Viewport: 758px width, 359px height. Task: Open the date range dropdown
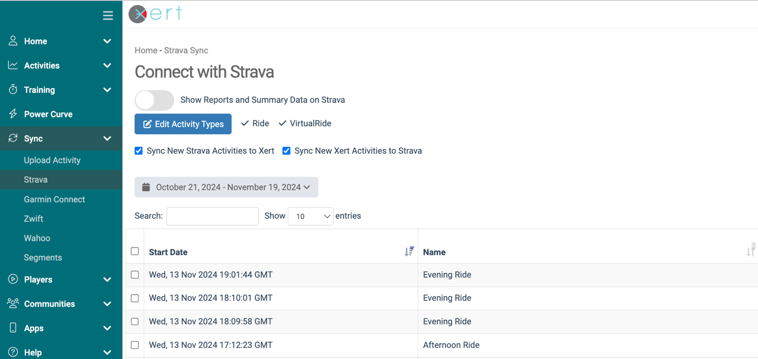click(226, 187)
